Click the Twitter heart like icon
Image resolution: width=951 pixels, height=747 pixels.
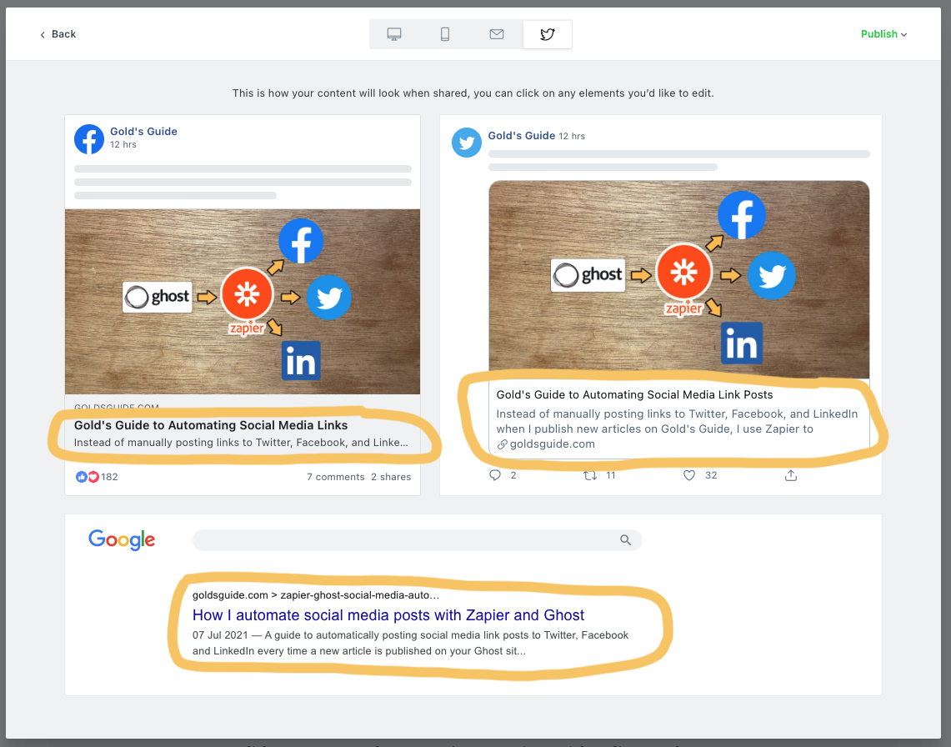(x=689, y=475)
